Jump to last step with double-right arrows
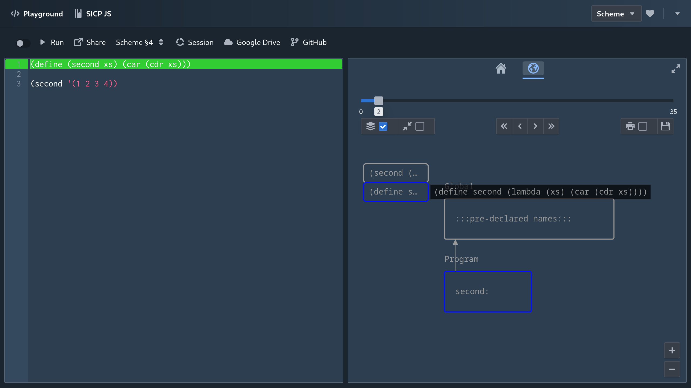This screenshot has width=691, height=388. [x=551, y=126]
